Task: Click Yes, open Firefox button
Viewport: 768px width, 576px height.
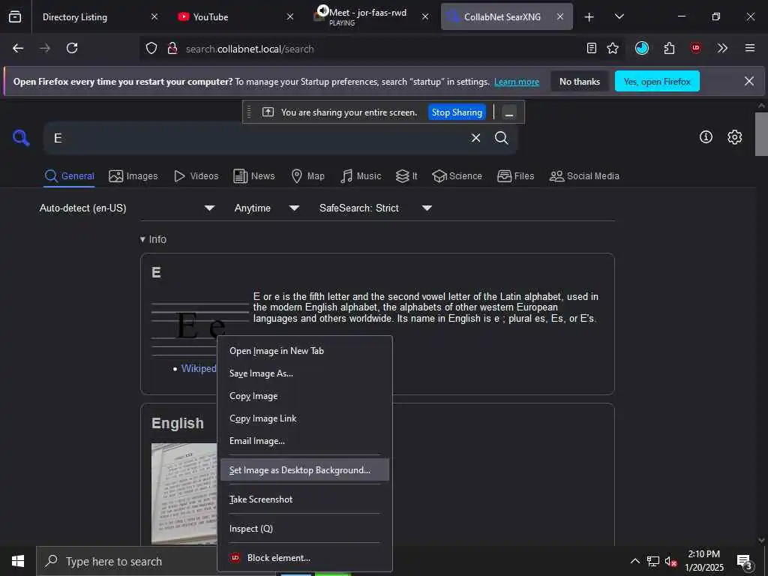Action: click(657, 81)
